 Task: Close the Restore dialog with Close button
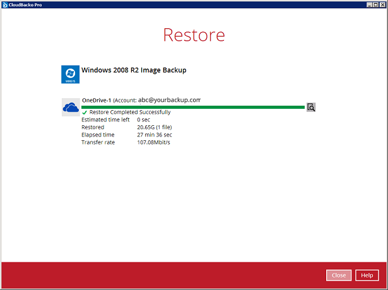coord(339,275)
